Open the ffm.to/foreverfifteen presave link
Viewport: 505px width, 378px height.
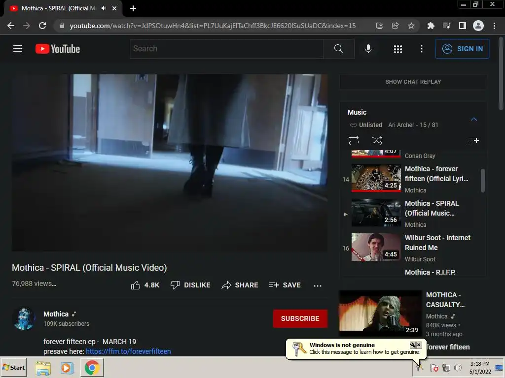128,351
